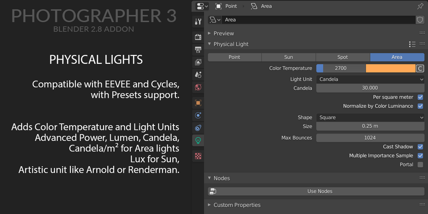Open the editor type dropdown
428x214 pixels.
(202, 6)
